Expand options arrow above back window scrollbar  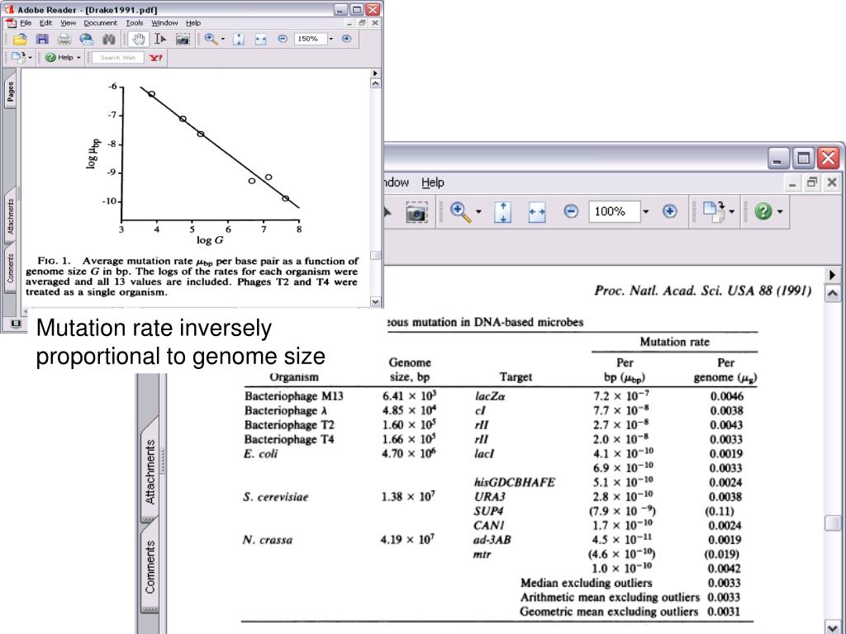click(x=832, y=275)
